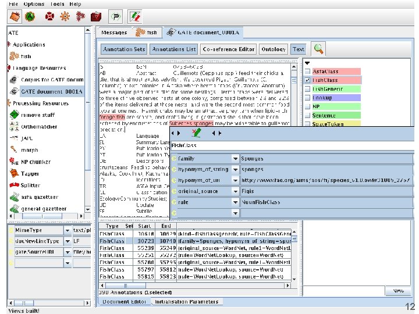
Task: Click the dark red box toolbar icon
Action: point(95,16)
